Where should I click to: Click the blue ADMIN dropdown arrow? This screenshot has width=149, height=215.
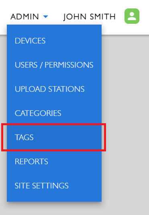[45, 17]
